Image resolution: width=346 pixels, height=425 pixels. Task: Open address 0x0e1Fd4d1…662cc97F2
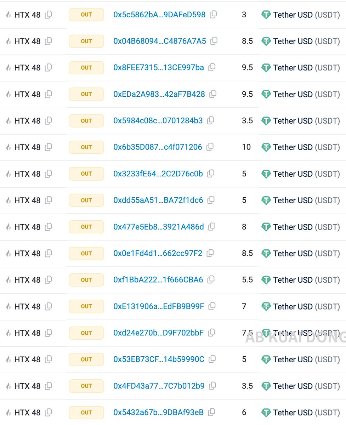click(x=158, y=254)
